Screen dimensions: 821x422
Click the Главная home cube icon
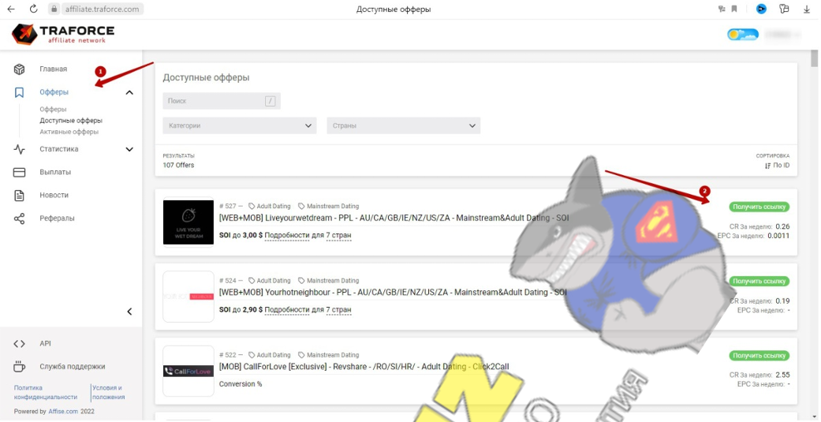(20, 69)
